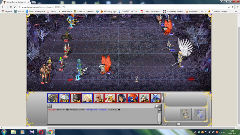
Task: Expand hidden bookmarks with double chevron
Action: coord(236,11)
